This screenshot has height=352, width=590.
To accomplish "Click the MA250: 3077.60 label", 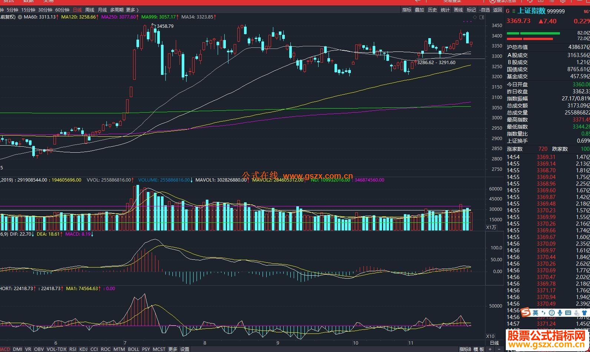I will coord(119,17).
